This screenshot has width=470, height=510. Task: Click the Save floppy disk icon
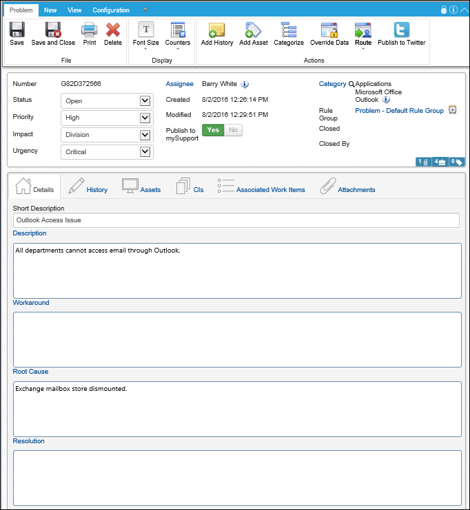point(17,30)
